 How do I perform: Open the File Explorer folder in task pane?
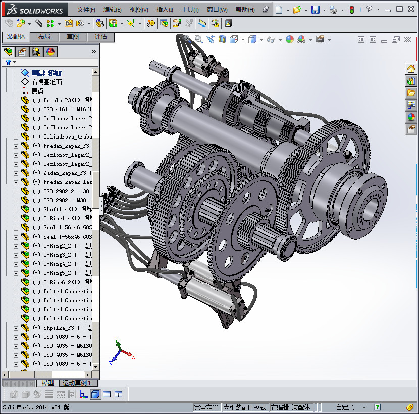pos(411,93)
